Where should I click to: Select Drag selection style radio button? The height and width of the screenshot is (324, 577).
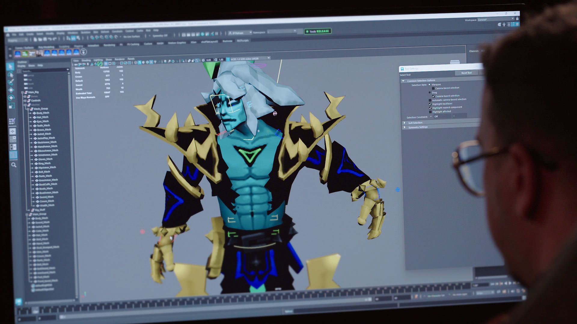tap(429, 92)
